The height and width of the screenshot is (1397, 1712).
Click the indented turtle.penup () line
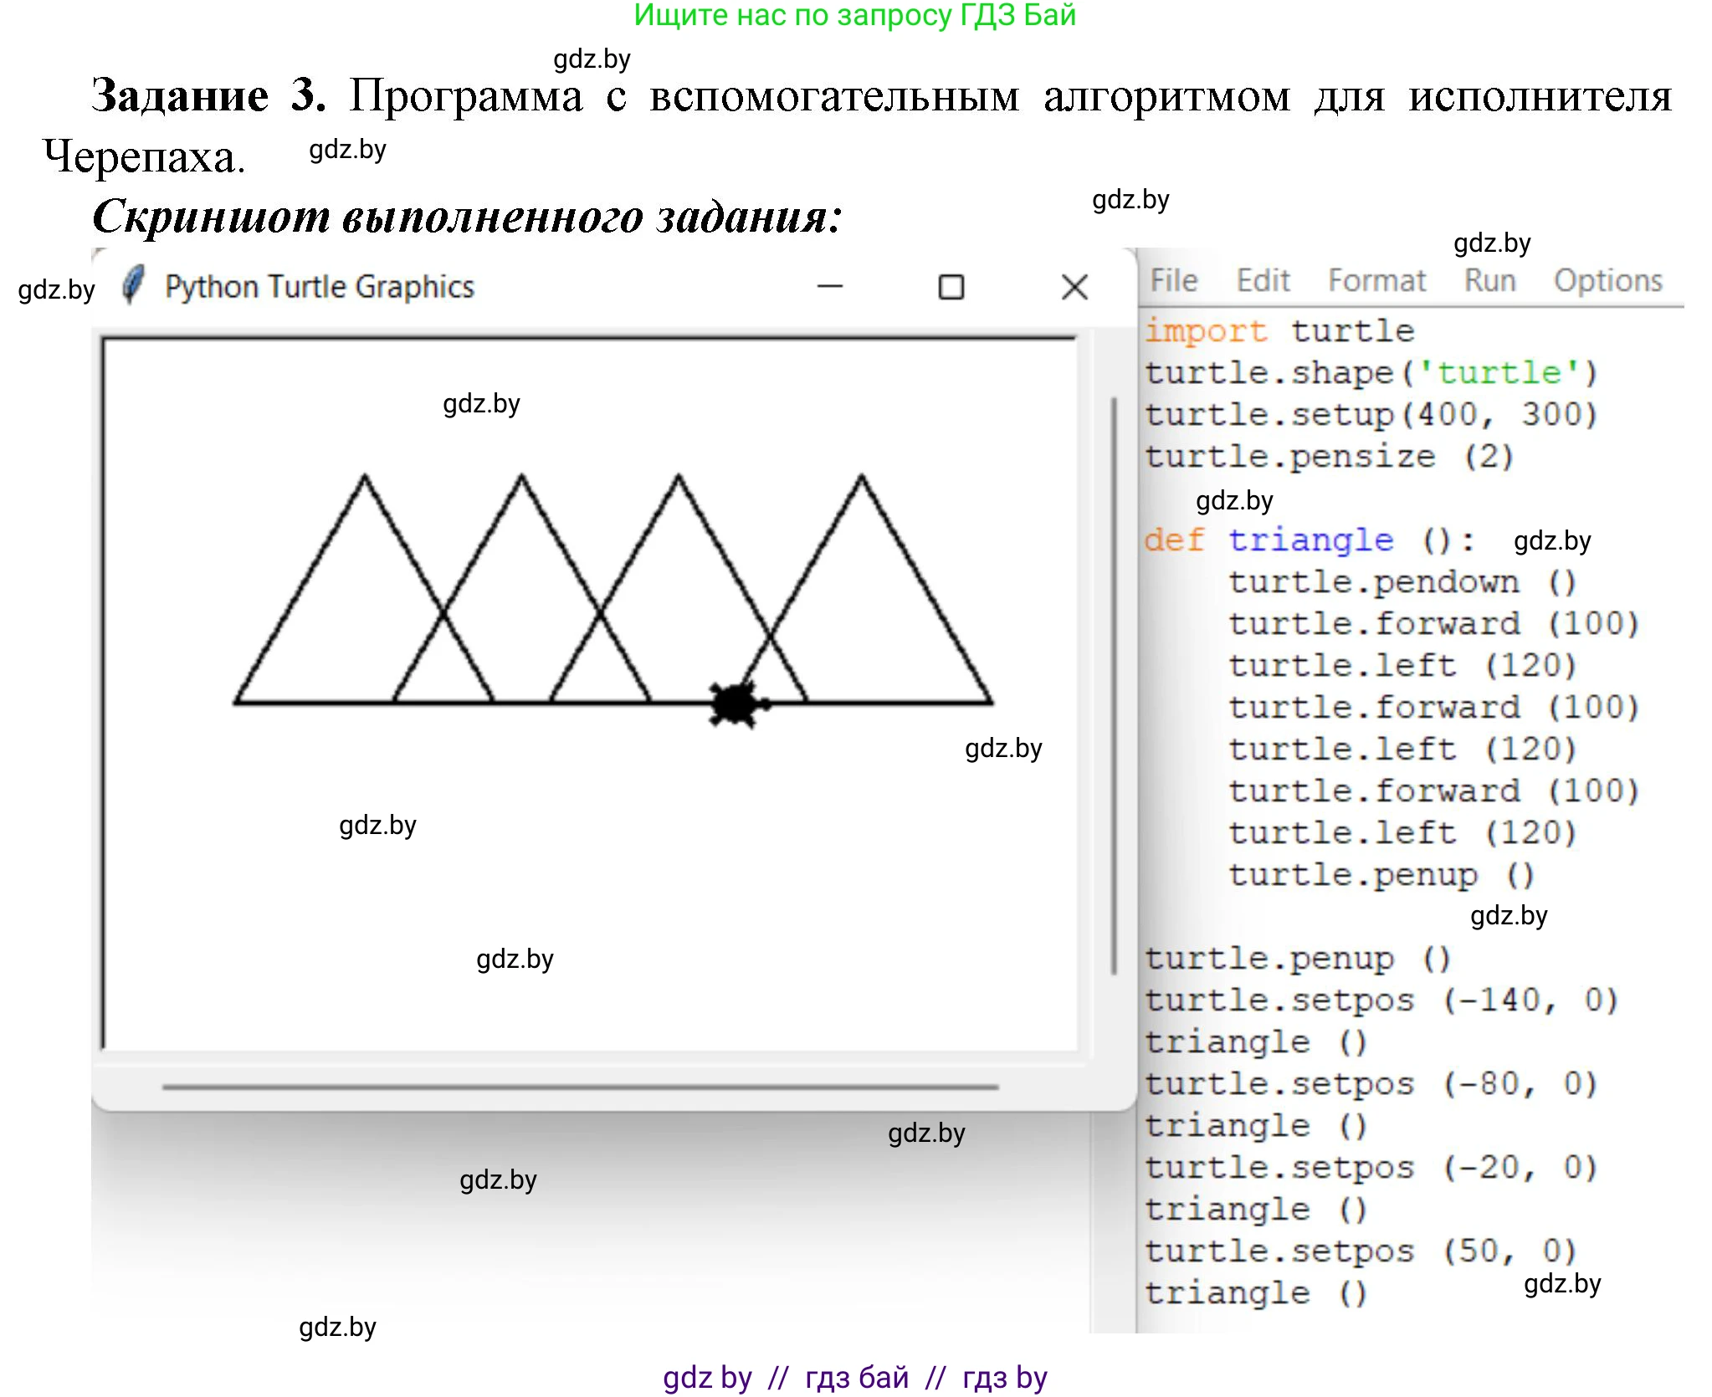click(1381, 875)
